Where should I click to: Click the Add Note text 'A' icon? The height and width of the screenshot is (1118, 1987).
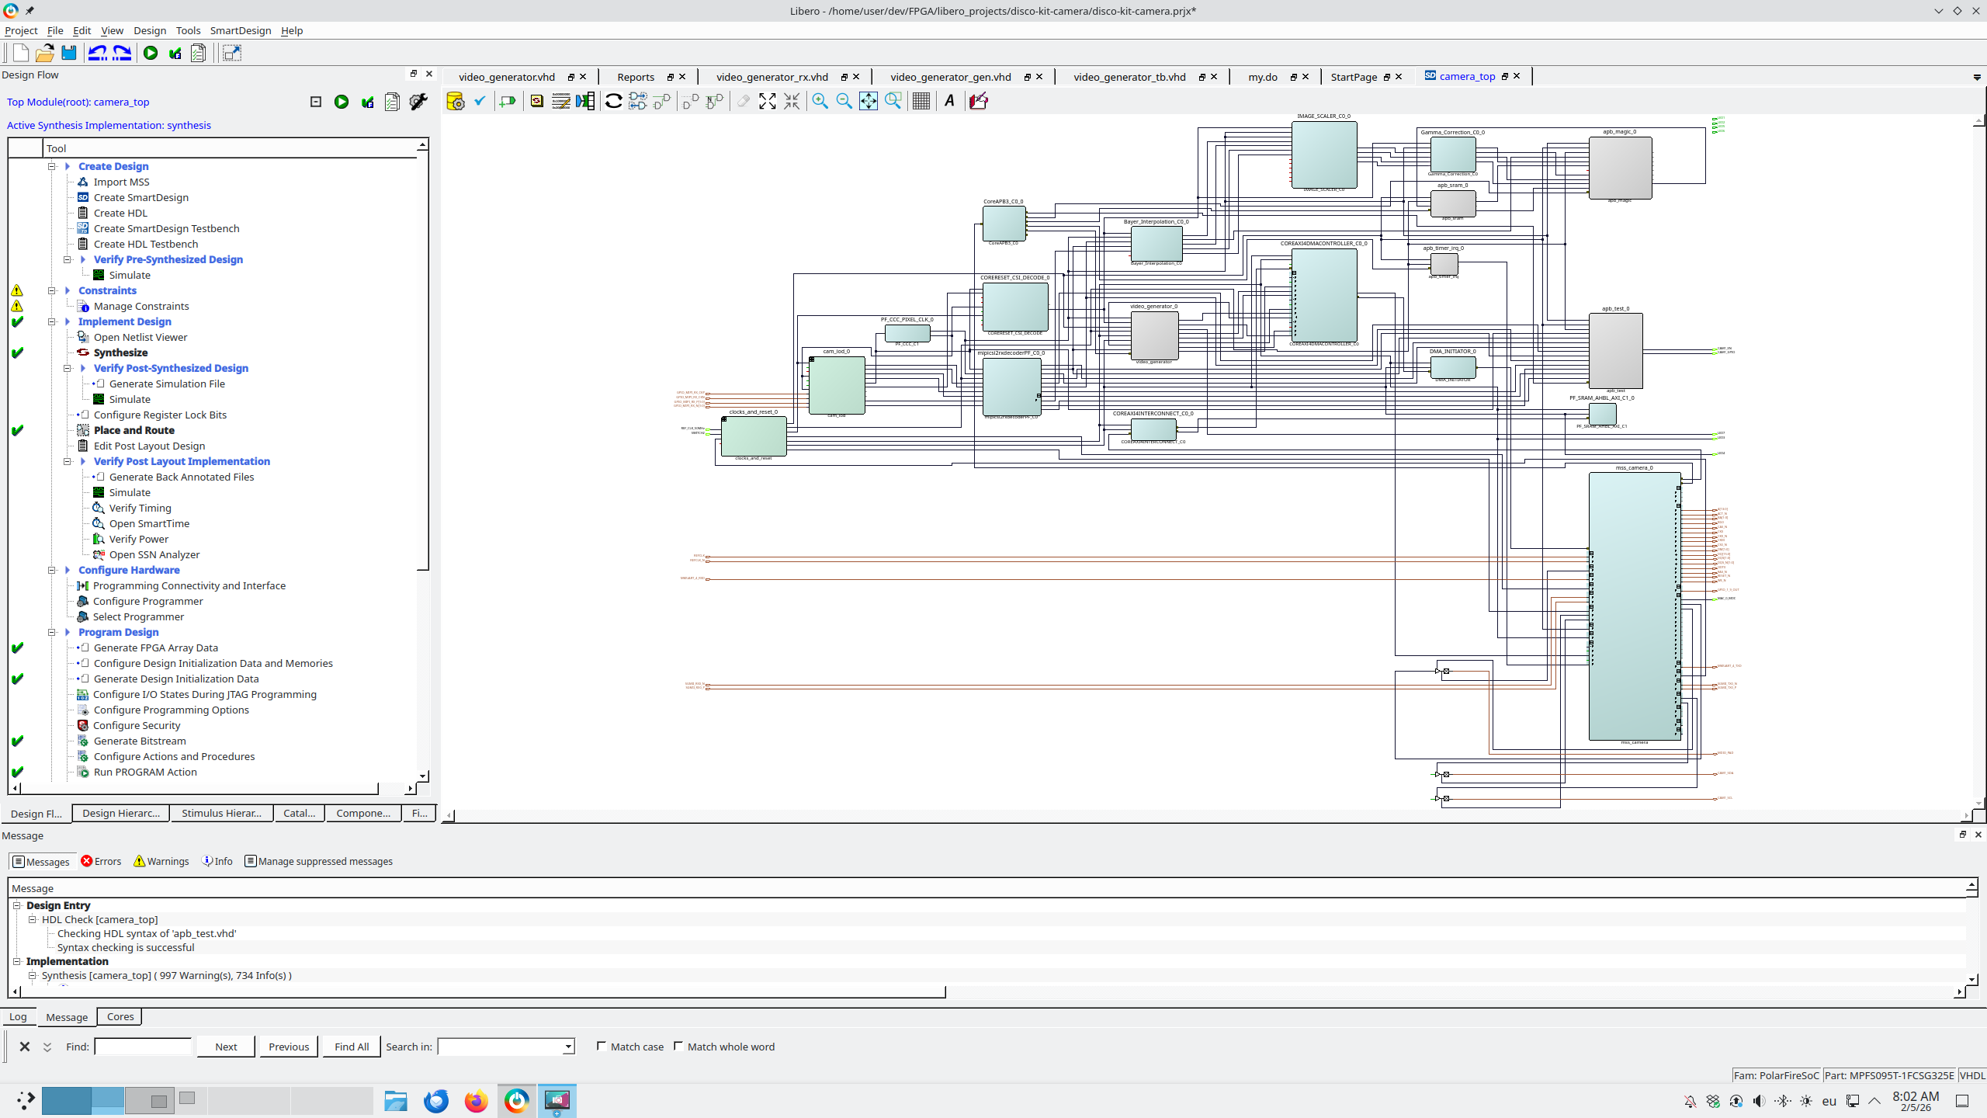click(949, 101)
